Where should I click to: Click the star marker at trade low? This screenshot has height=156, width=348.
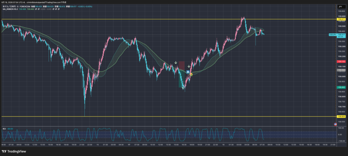click(183, 88)
